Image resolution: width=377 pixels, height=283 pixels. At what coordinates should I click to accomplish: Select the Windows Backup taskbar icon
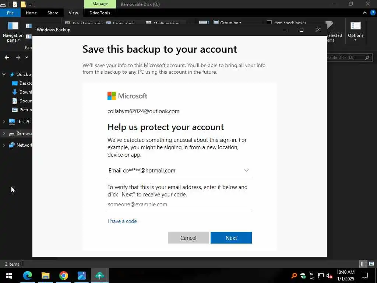(x=99, y=275)
